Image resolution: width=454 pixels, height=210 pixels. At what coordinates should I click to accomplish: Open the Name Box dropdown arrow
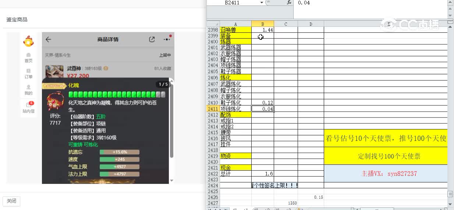coord(262,3)
